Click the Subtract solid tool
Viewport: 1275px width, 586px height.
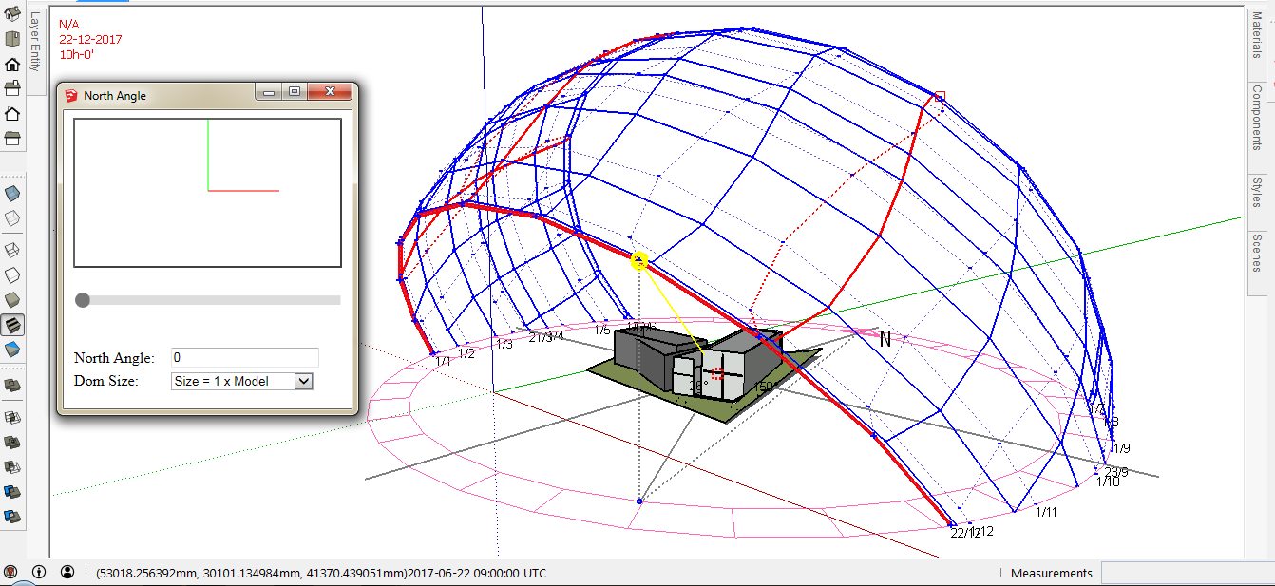coord(12,466)
